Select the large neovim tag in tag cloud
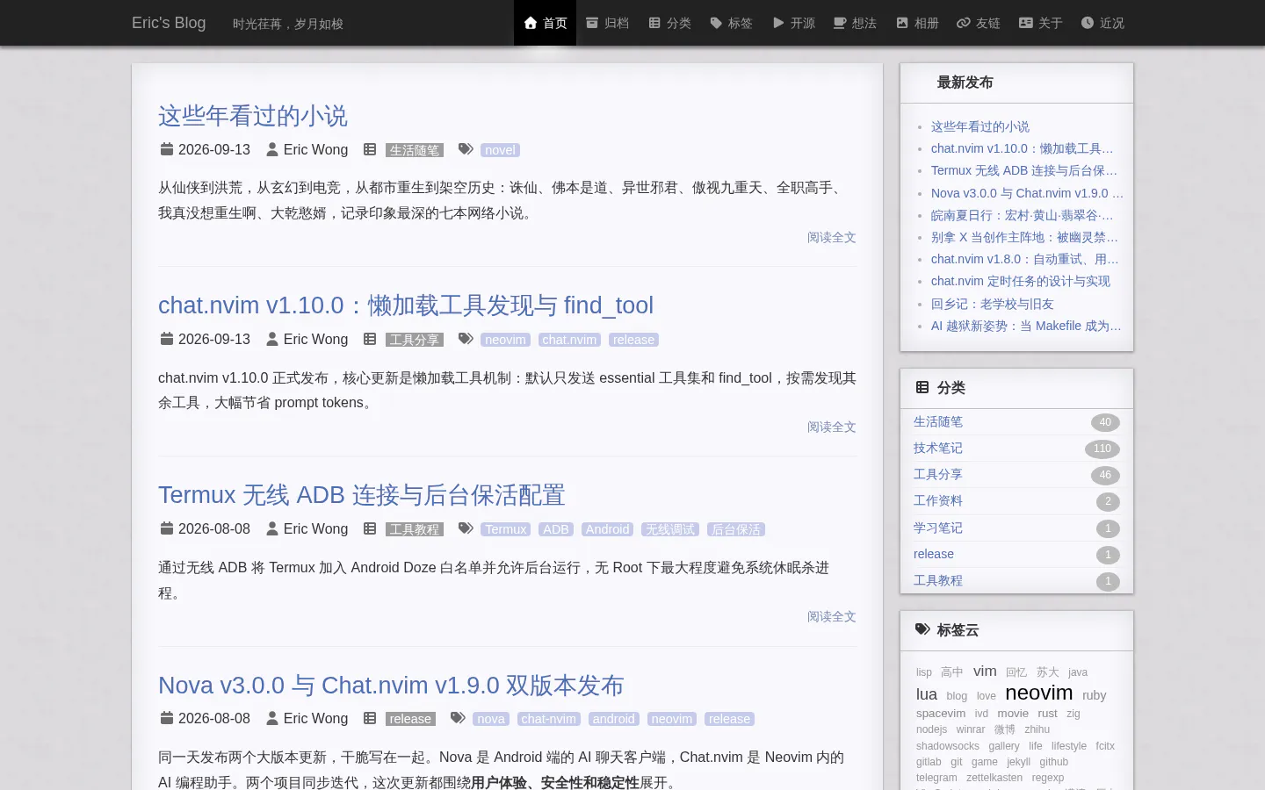The height and width of the screenshot is (790, 1265). [1039, 693]
